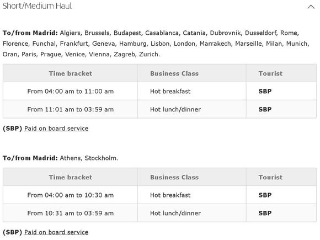Click Hot breakfast in the Athens table
The image size is (320, 240).
point(170,195)
